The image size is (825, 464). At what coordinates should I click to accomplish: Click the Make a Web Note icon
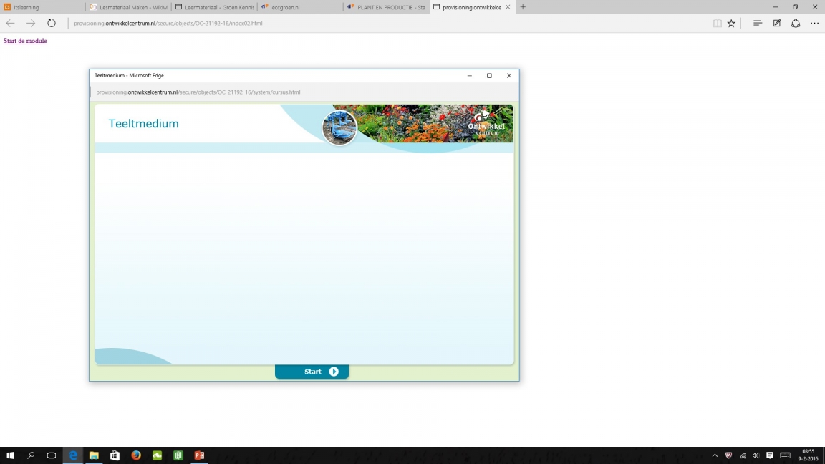(x=776, y=23)
